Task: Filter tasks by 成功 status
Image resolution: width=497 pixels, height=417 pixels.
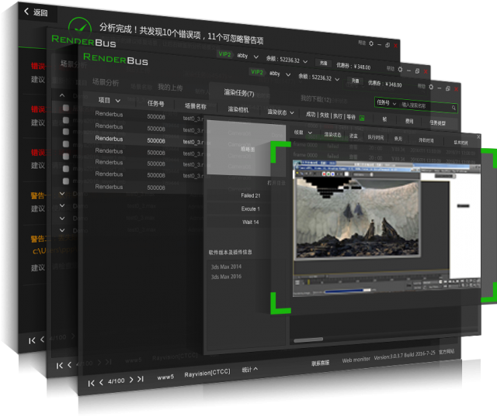Action: 311,114
